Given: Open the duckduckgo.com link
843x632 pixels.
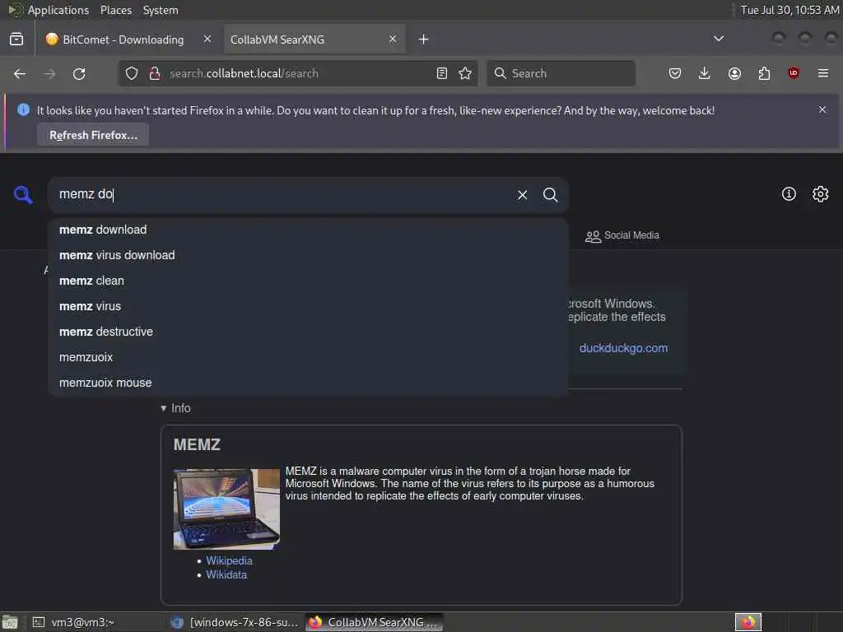Looking at the screenshot, I should tap(623, 348).
